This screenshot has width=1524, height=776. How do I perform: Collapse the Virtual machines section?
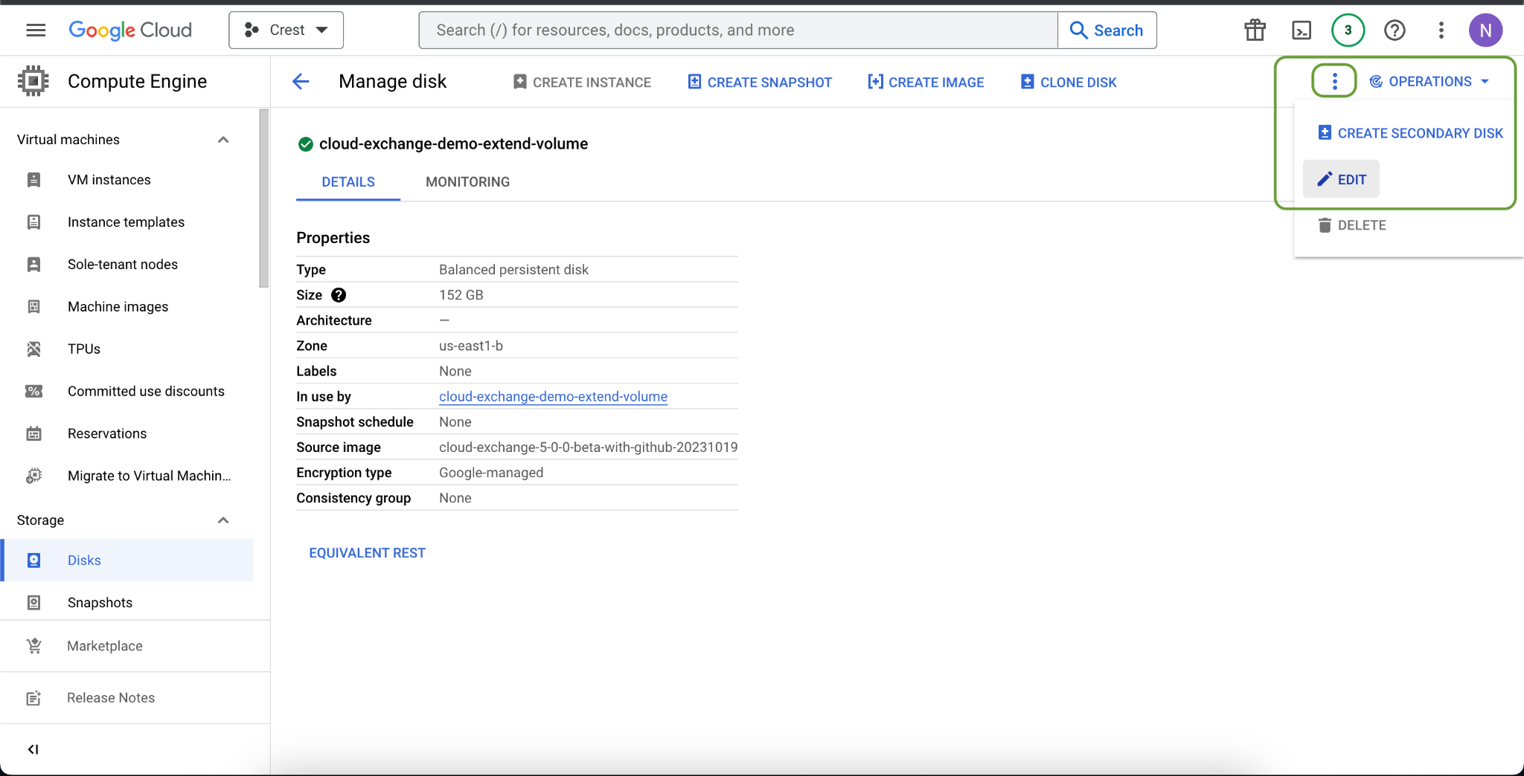click(x=222, y=140)
